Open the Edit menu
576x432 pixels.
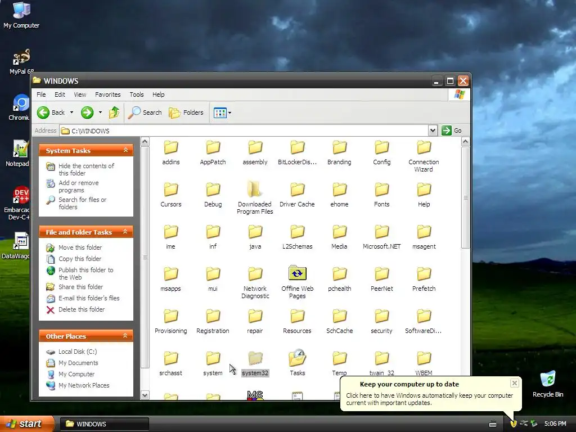pyautogui.click(x=60, y=94)
